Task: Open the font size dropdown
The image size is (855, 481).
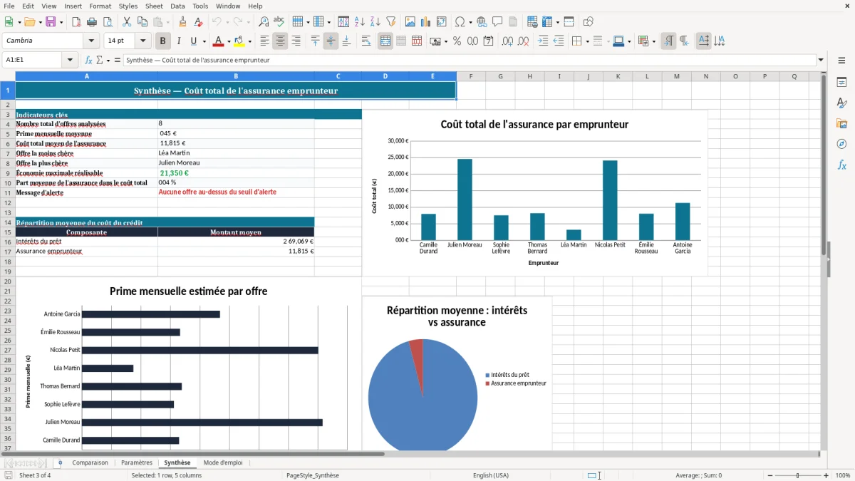Action: [143, 41]
